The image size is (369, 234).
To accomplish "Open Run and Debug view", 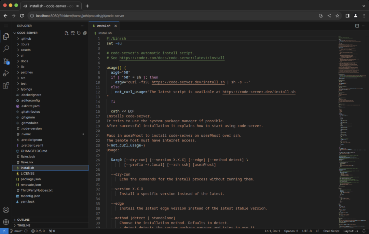I will pyautogui.click(x=6, y=73).
